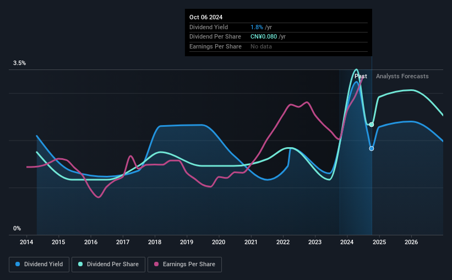The width and height of the screenshot is (452, 280).
Task: Click the CN¥0.080 Dividend Per Share value
Action: click(x=264, y=37)
